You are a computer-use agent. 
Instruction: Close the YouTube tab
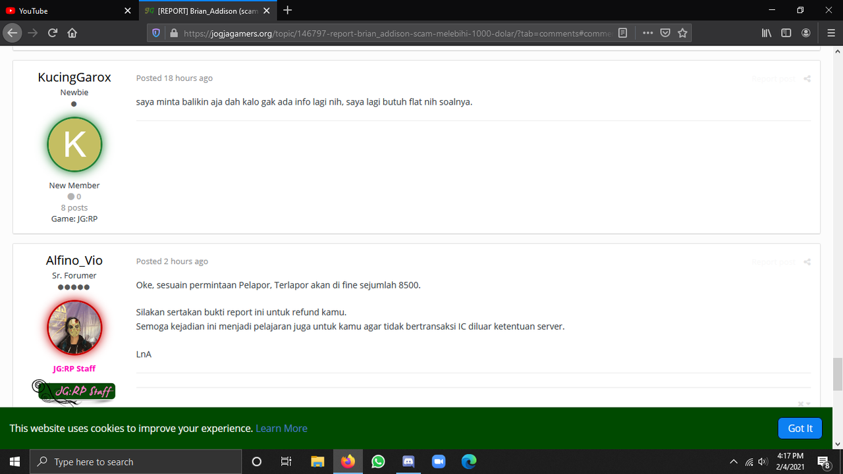(128, 11)
